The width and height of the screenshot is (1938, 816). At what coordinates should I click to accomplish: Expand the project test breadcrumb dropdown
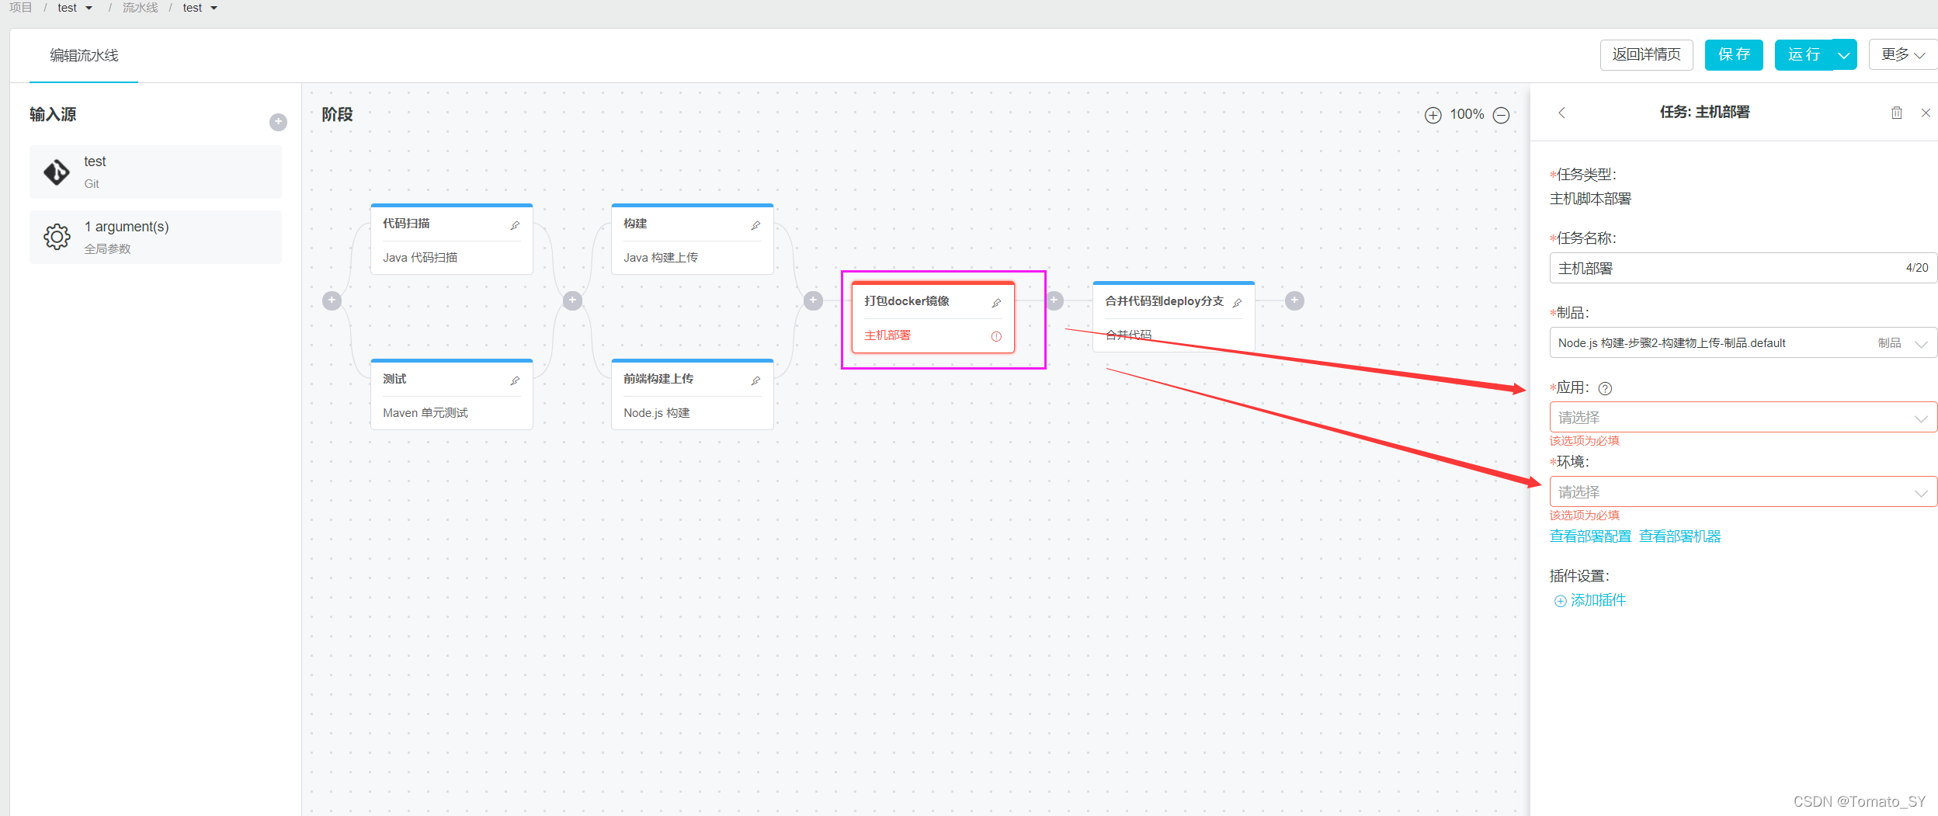[89, 8]
